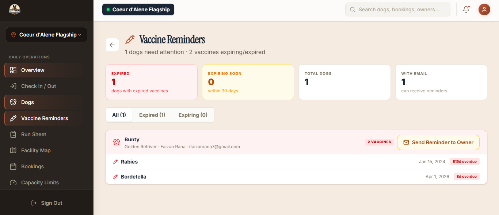Switch to the Expired (1) tab

pos(152,115)
